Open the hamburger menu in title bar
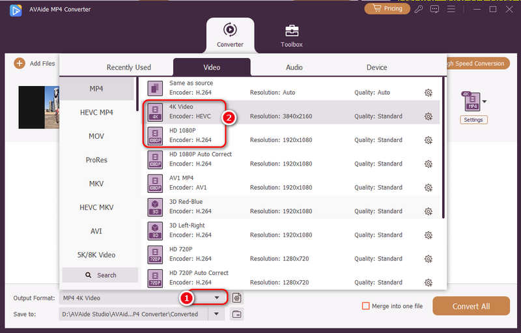Viewport: 521px width, 333px height. point(451,9)
